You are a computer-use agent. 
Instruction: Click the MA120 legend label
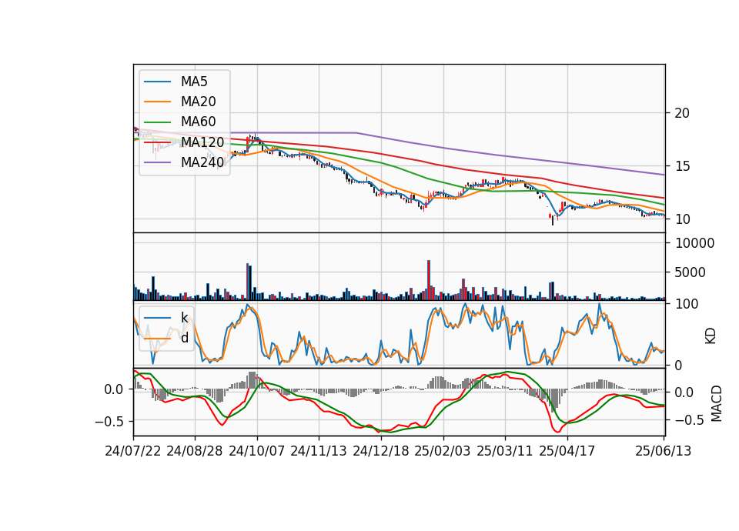202,142
